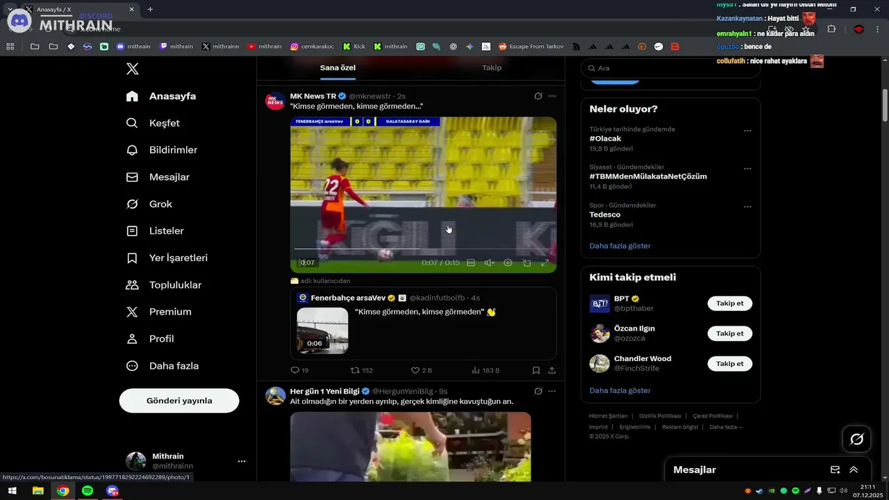Open Topluluklar communities
The image size is (889, 500).
click(164, 285)
